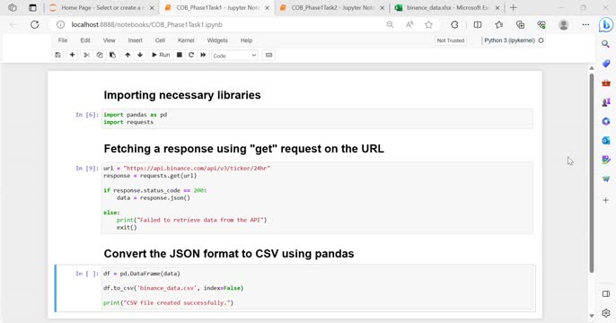Image resolution: width=616 pixels, height=323 pixels.
Task: Close the binance_data.xlsx tab
Action: 497,8
